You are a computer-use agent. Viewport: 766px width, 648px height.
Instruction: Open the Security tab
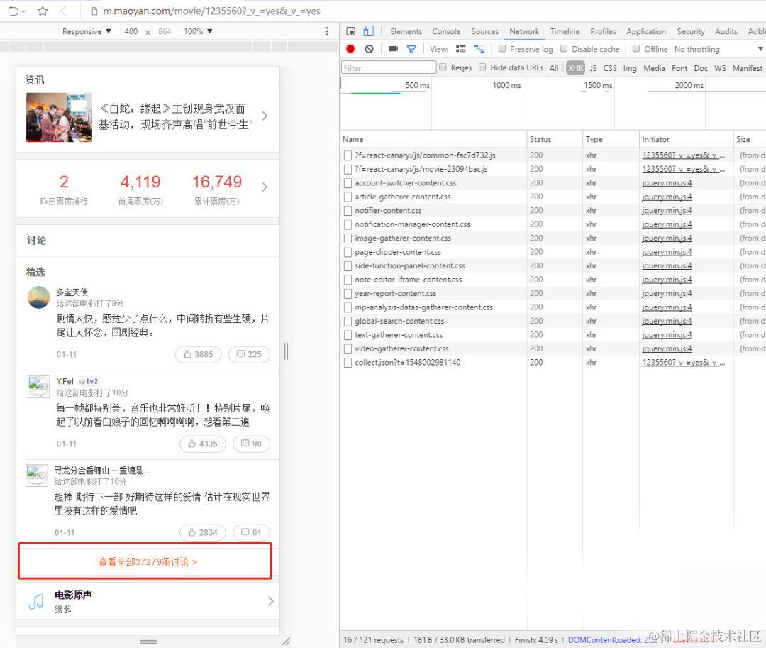(x=690, y=31)
